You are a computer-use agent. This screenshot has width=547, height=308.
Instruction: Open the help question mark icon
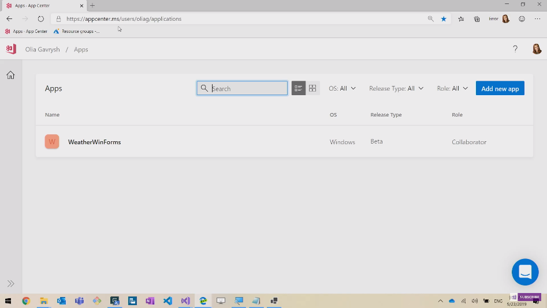click(515, 49)
